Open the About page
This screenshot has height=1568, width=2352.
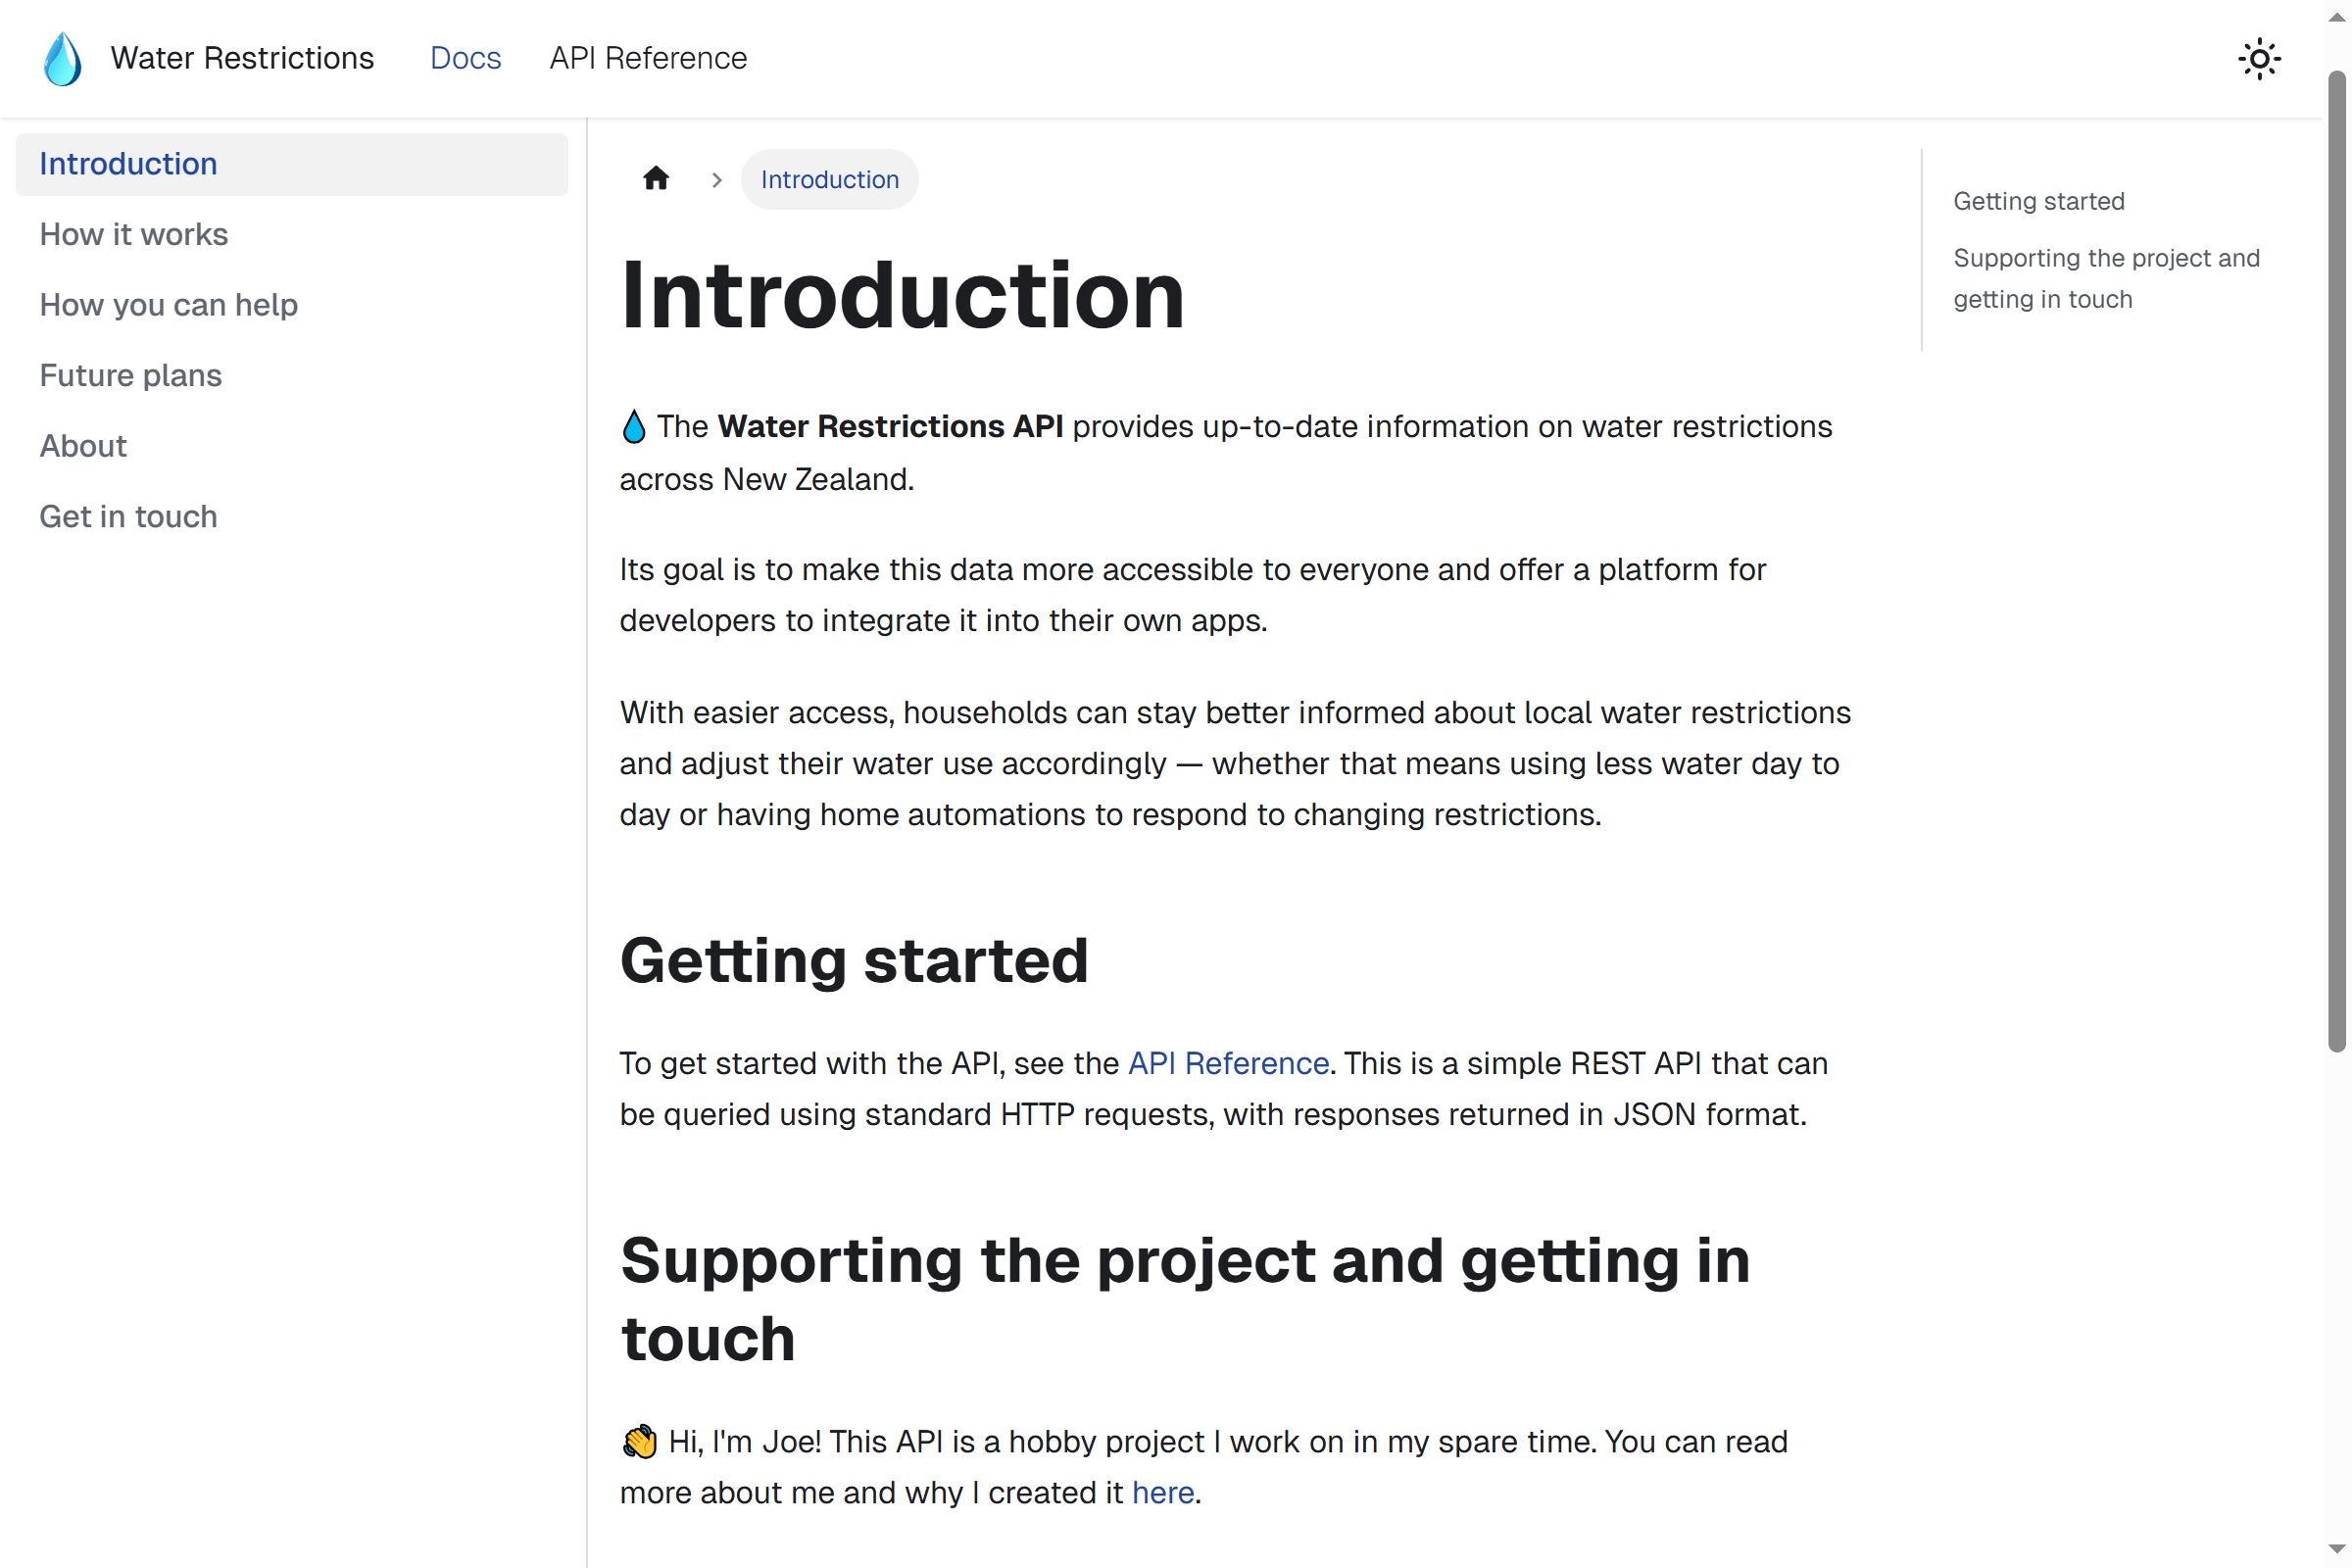pyautogui.click(x=83, y=445)
